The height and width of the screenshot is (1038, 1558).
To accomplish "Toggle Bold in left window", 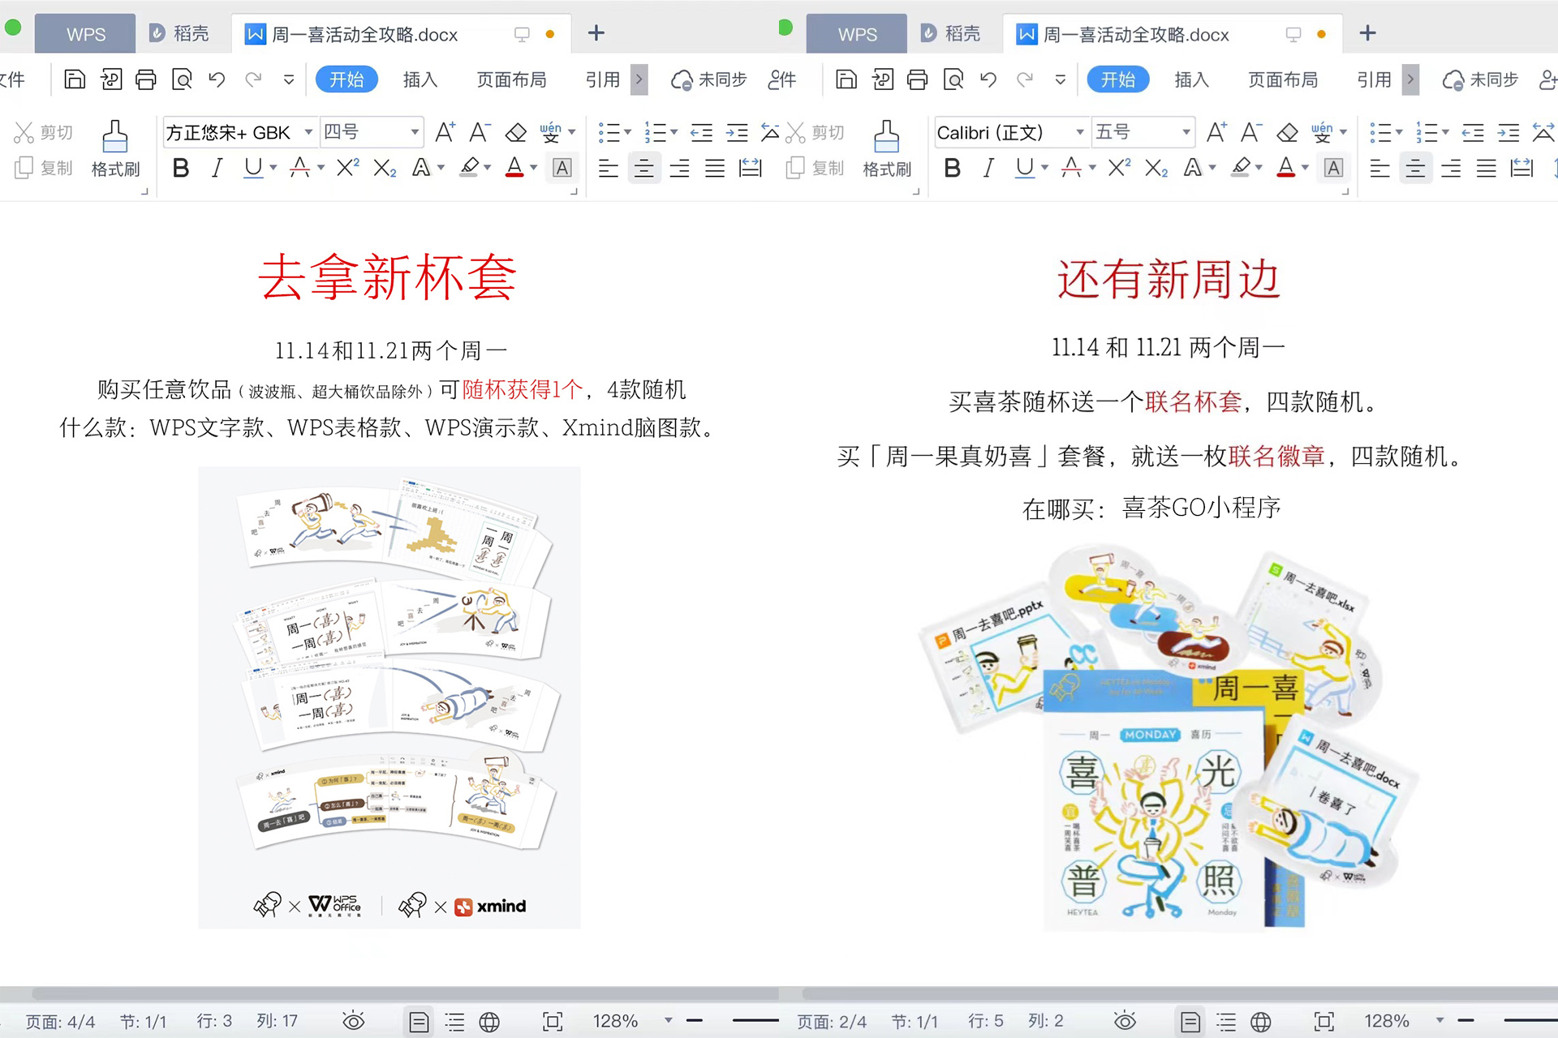I will coord(181,168).
